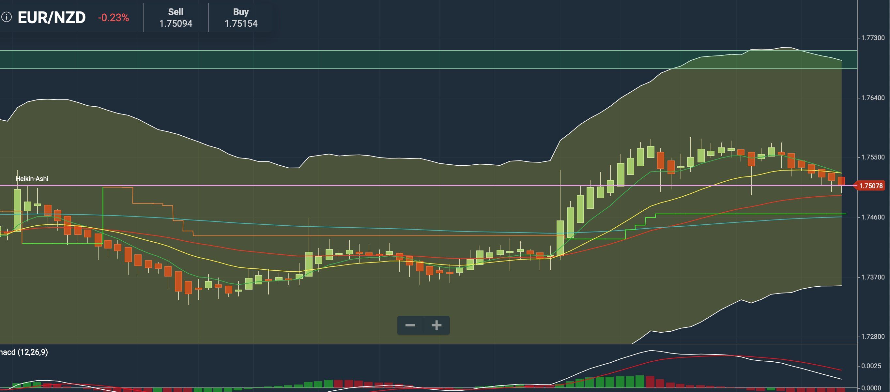Click the Heikin-Ashi chart label
The width and height of the screenshot is (890, 392).
click(x=32, y=179)
